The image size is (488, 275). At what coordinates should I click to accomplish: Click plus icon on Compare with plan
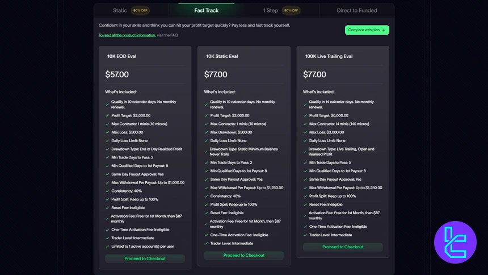[384, 30]
